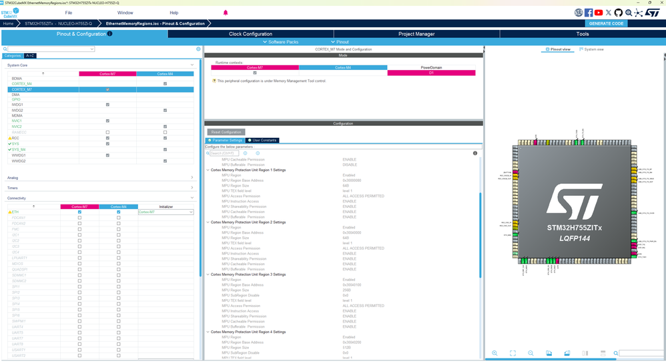Screen dimensions: 666x363
Task: Toggle the ETH Cortex-M4 checkbox
Action: (119, 212)
